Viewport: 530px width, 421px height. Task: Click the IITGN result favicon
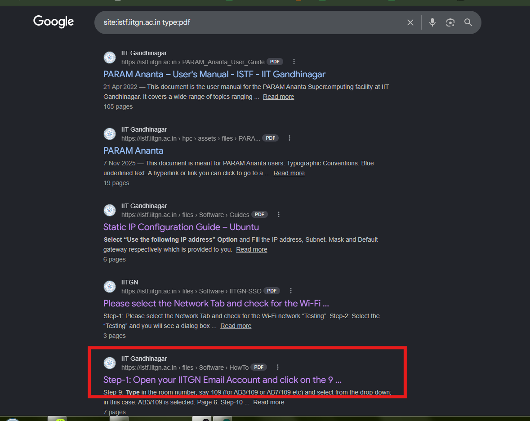click(110, 287)
